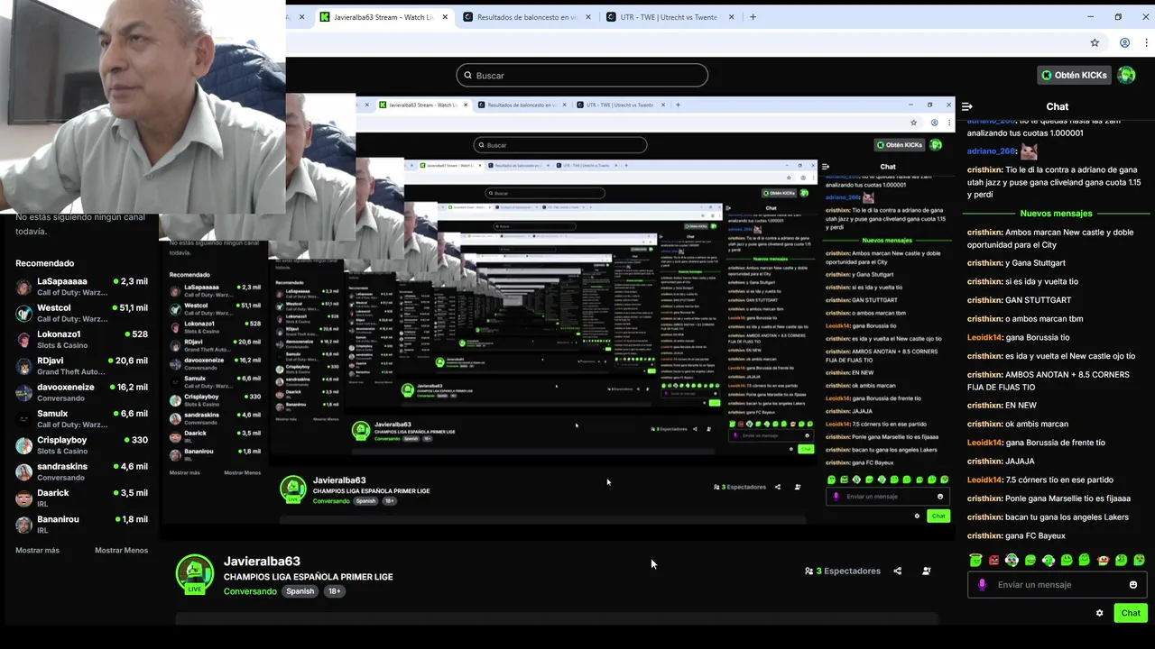
Task: Open Daarick IRL channel
Action: [81, 498]
